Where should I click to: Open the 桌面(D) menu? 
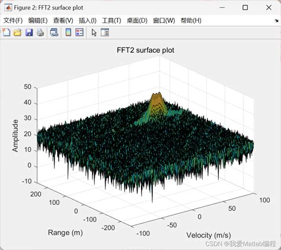point(137,20)
